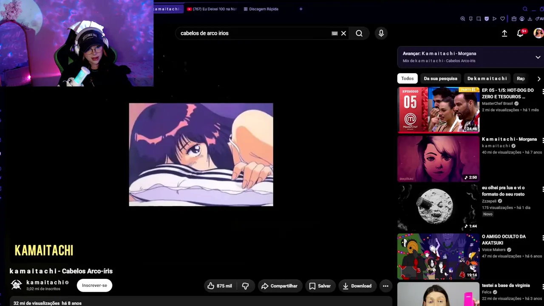Click the send arrow icon in toolbar
This screenshot has width=544, height=306.
pyautogui.click(x=494, y=19)
